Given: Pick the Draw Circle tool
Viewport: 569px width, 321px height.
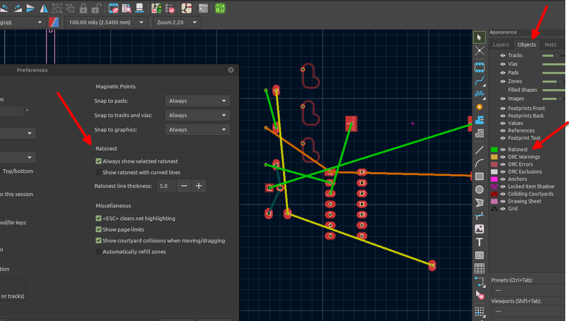Looking at the screenshot, I should (x=479, y=189).
